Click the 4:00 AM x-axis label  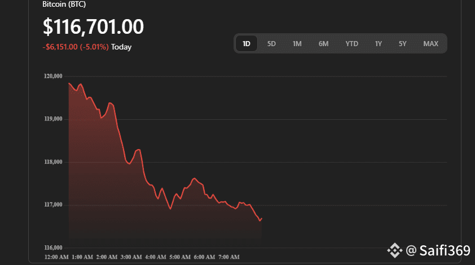point(155,257)
